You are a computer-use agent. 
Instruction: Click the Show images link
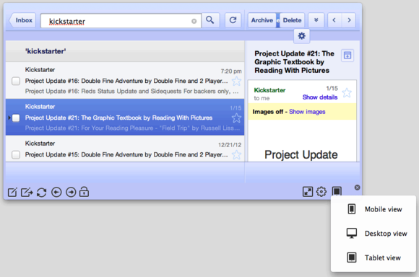(307, 112)
